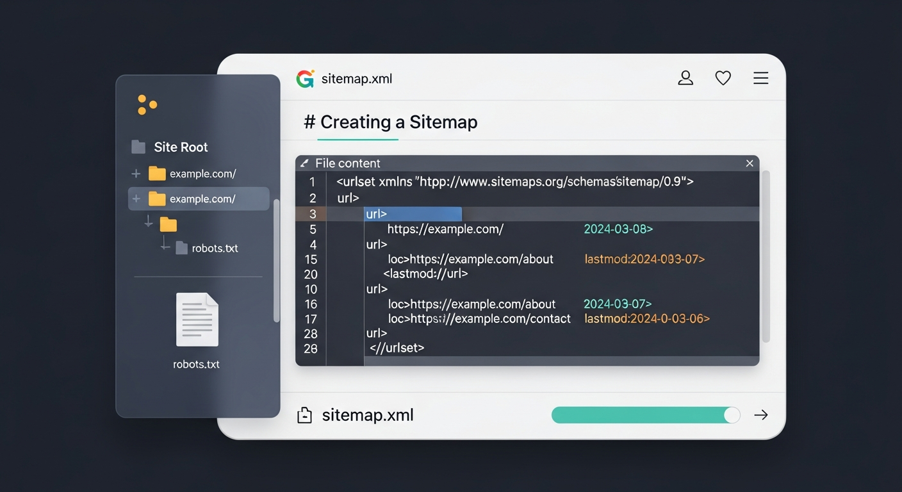
Task: Click the green slider handle
Action: [x=731, y=415]
